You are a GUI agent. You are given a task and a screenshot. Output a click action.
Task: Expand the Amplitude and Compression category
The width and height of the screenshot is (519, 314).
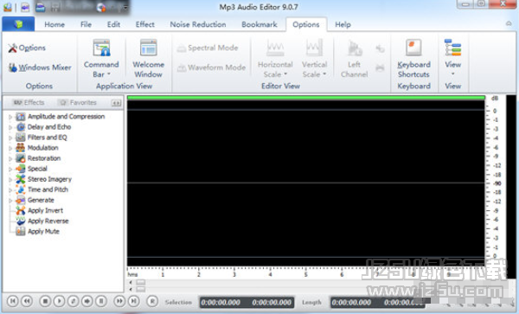[10, 117]
